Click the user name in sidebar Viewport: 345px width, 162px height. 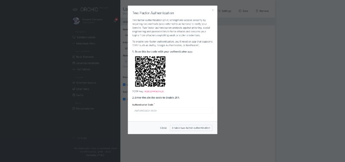(x=92, y=19)
